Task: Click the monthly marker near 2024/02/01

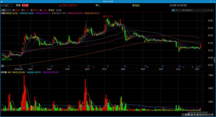Action: (20, 66)
